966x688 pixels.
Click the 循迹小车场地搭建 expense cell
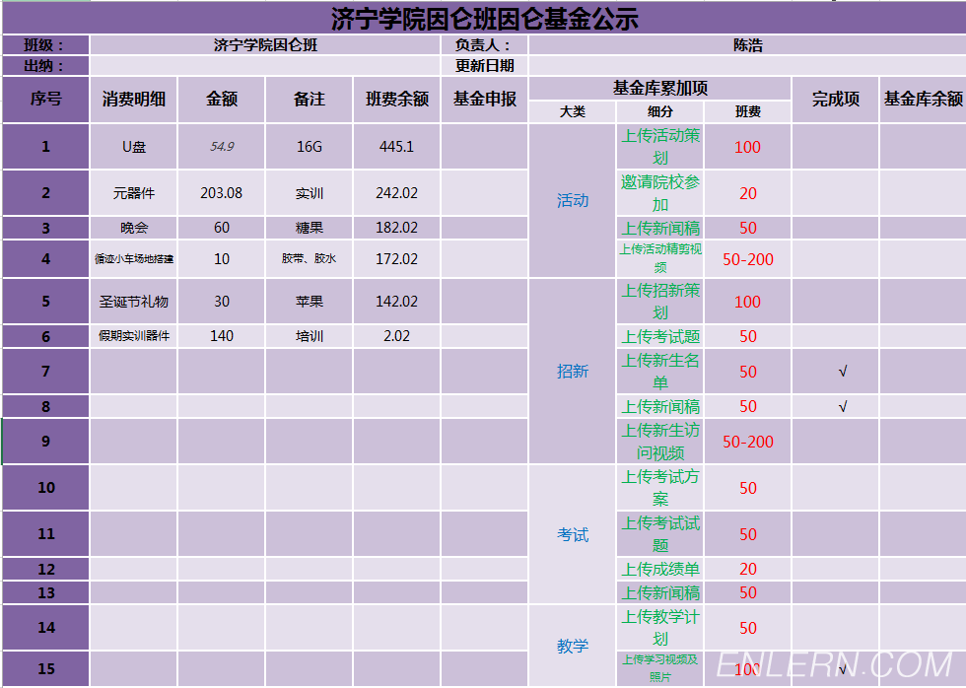point(134,258)
